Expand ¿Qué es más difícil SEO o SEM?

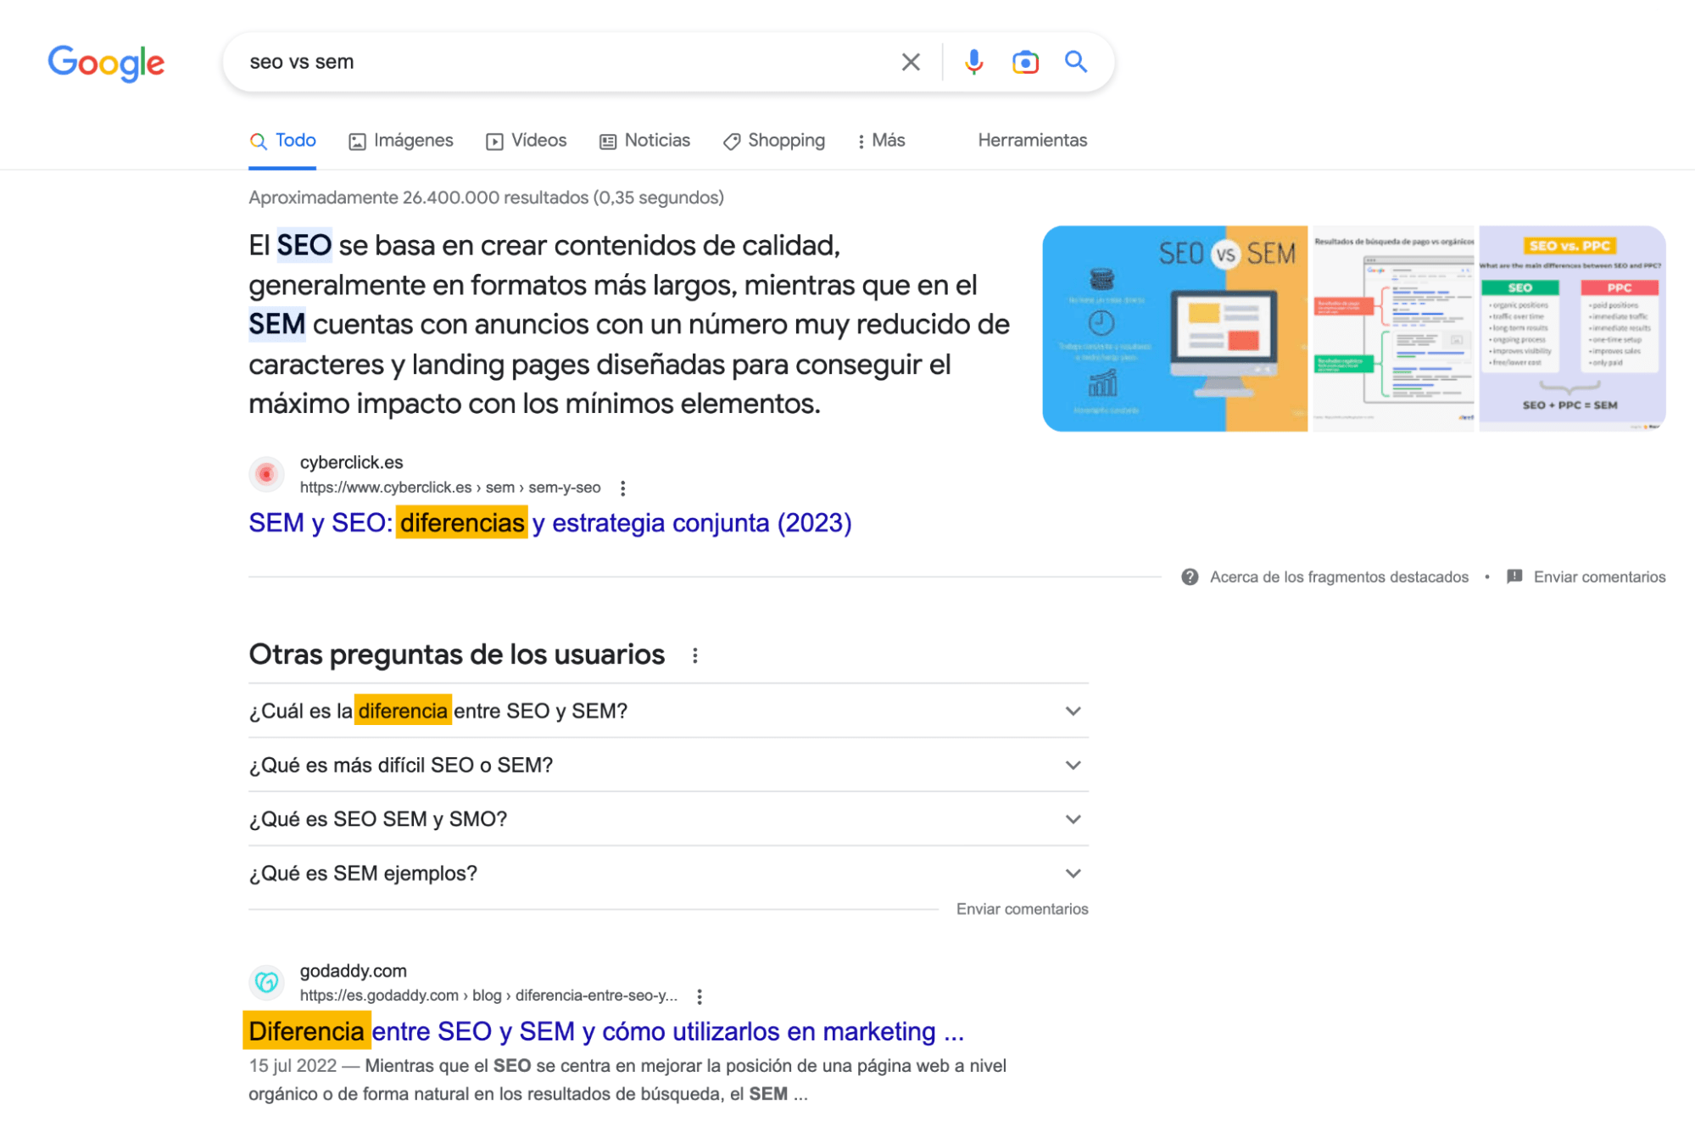[x=1072, y=765]
